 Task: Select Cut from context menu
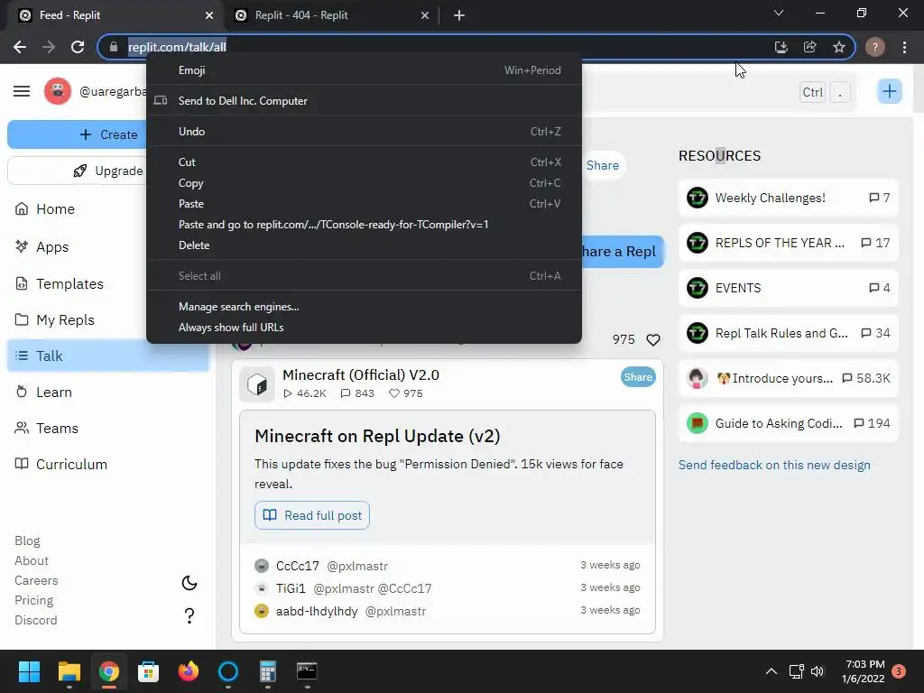[364, 162]
